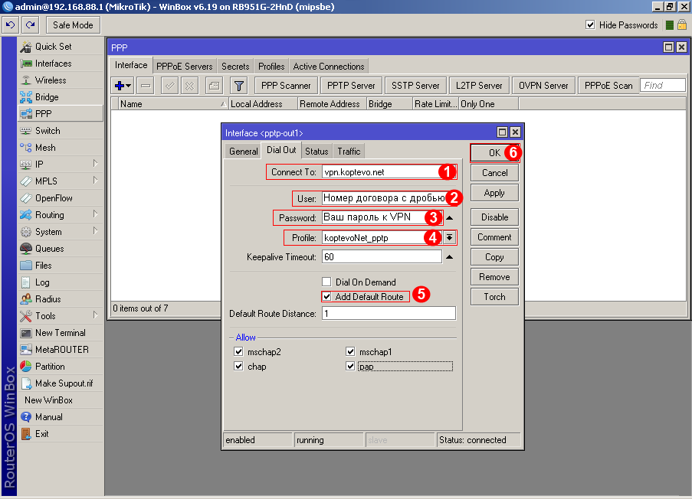The image size is (692, 499).
Task: Switch to the General tab
Action: [243, 152]
